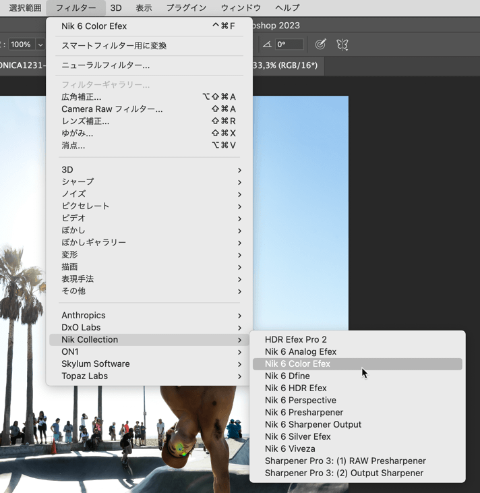Open the フィルター menu
This screenshot has height=493, width=480.
[76, 7]
